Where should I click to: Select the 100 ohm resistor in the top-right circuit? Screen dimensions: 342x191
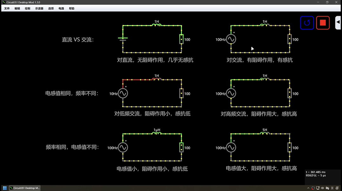[x=289, y=39]
